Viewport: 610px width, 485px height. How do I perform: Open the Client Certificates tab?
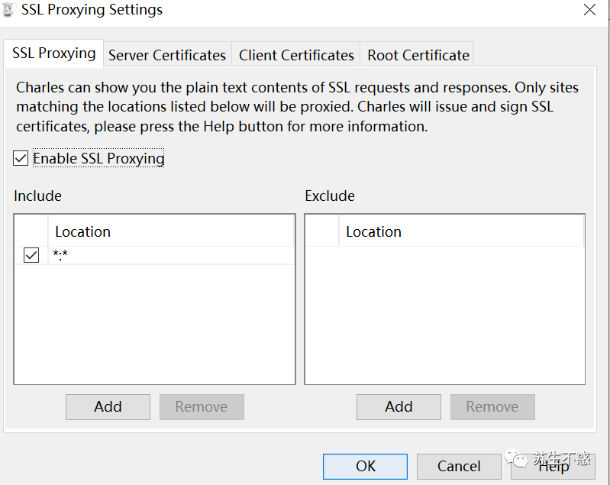click(x=296, y=55)
